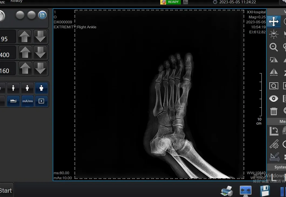This screenshot has width=286, height=197.
Task: Decrease the 400 value with down arrow
Action: click(x=41, y=52)
